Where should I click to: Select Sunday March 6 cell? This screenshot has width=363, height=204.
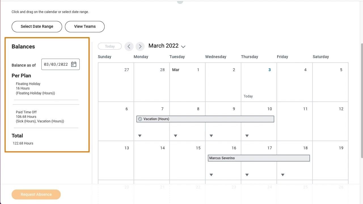(x=116, y=121)
